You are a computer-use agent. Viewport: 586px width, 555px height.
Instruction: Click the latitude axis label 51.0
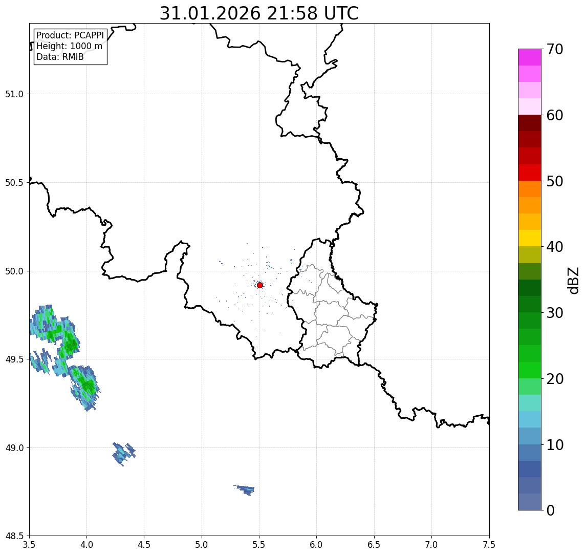pyautogui.click(x=14, y=94)
